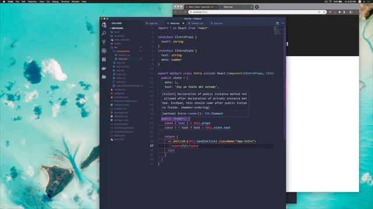
Task: Click the "public render() {" line
Action: (x=175, y=118)
